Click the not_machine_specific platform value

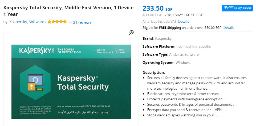coord(194,47)
